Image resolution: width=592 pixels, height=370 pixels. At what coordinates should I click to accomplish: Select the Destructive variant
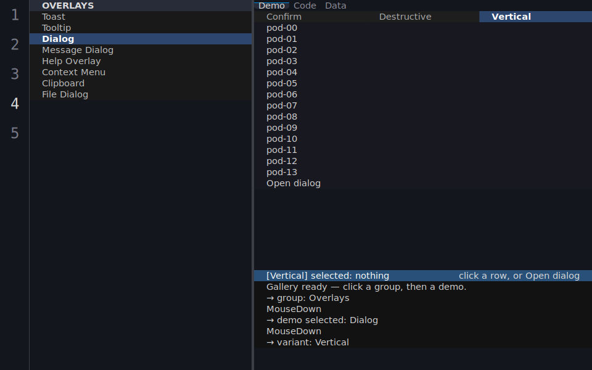(x=423, y=17)
